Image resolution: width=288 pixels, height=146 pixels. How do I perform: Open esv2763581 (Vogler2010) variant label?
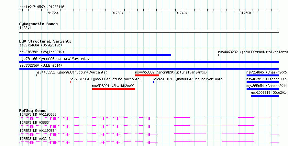[x=42, y=52]
